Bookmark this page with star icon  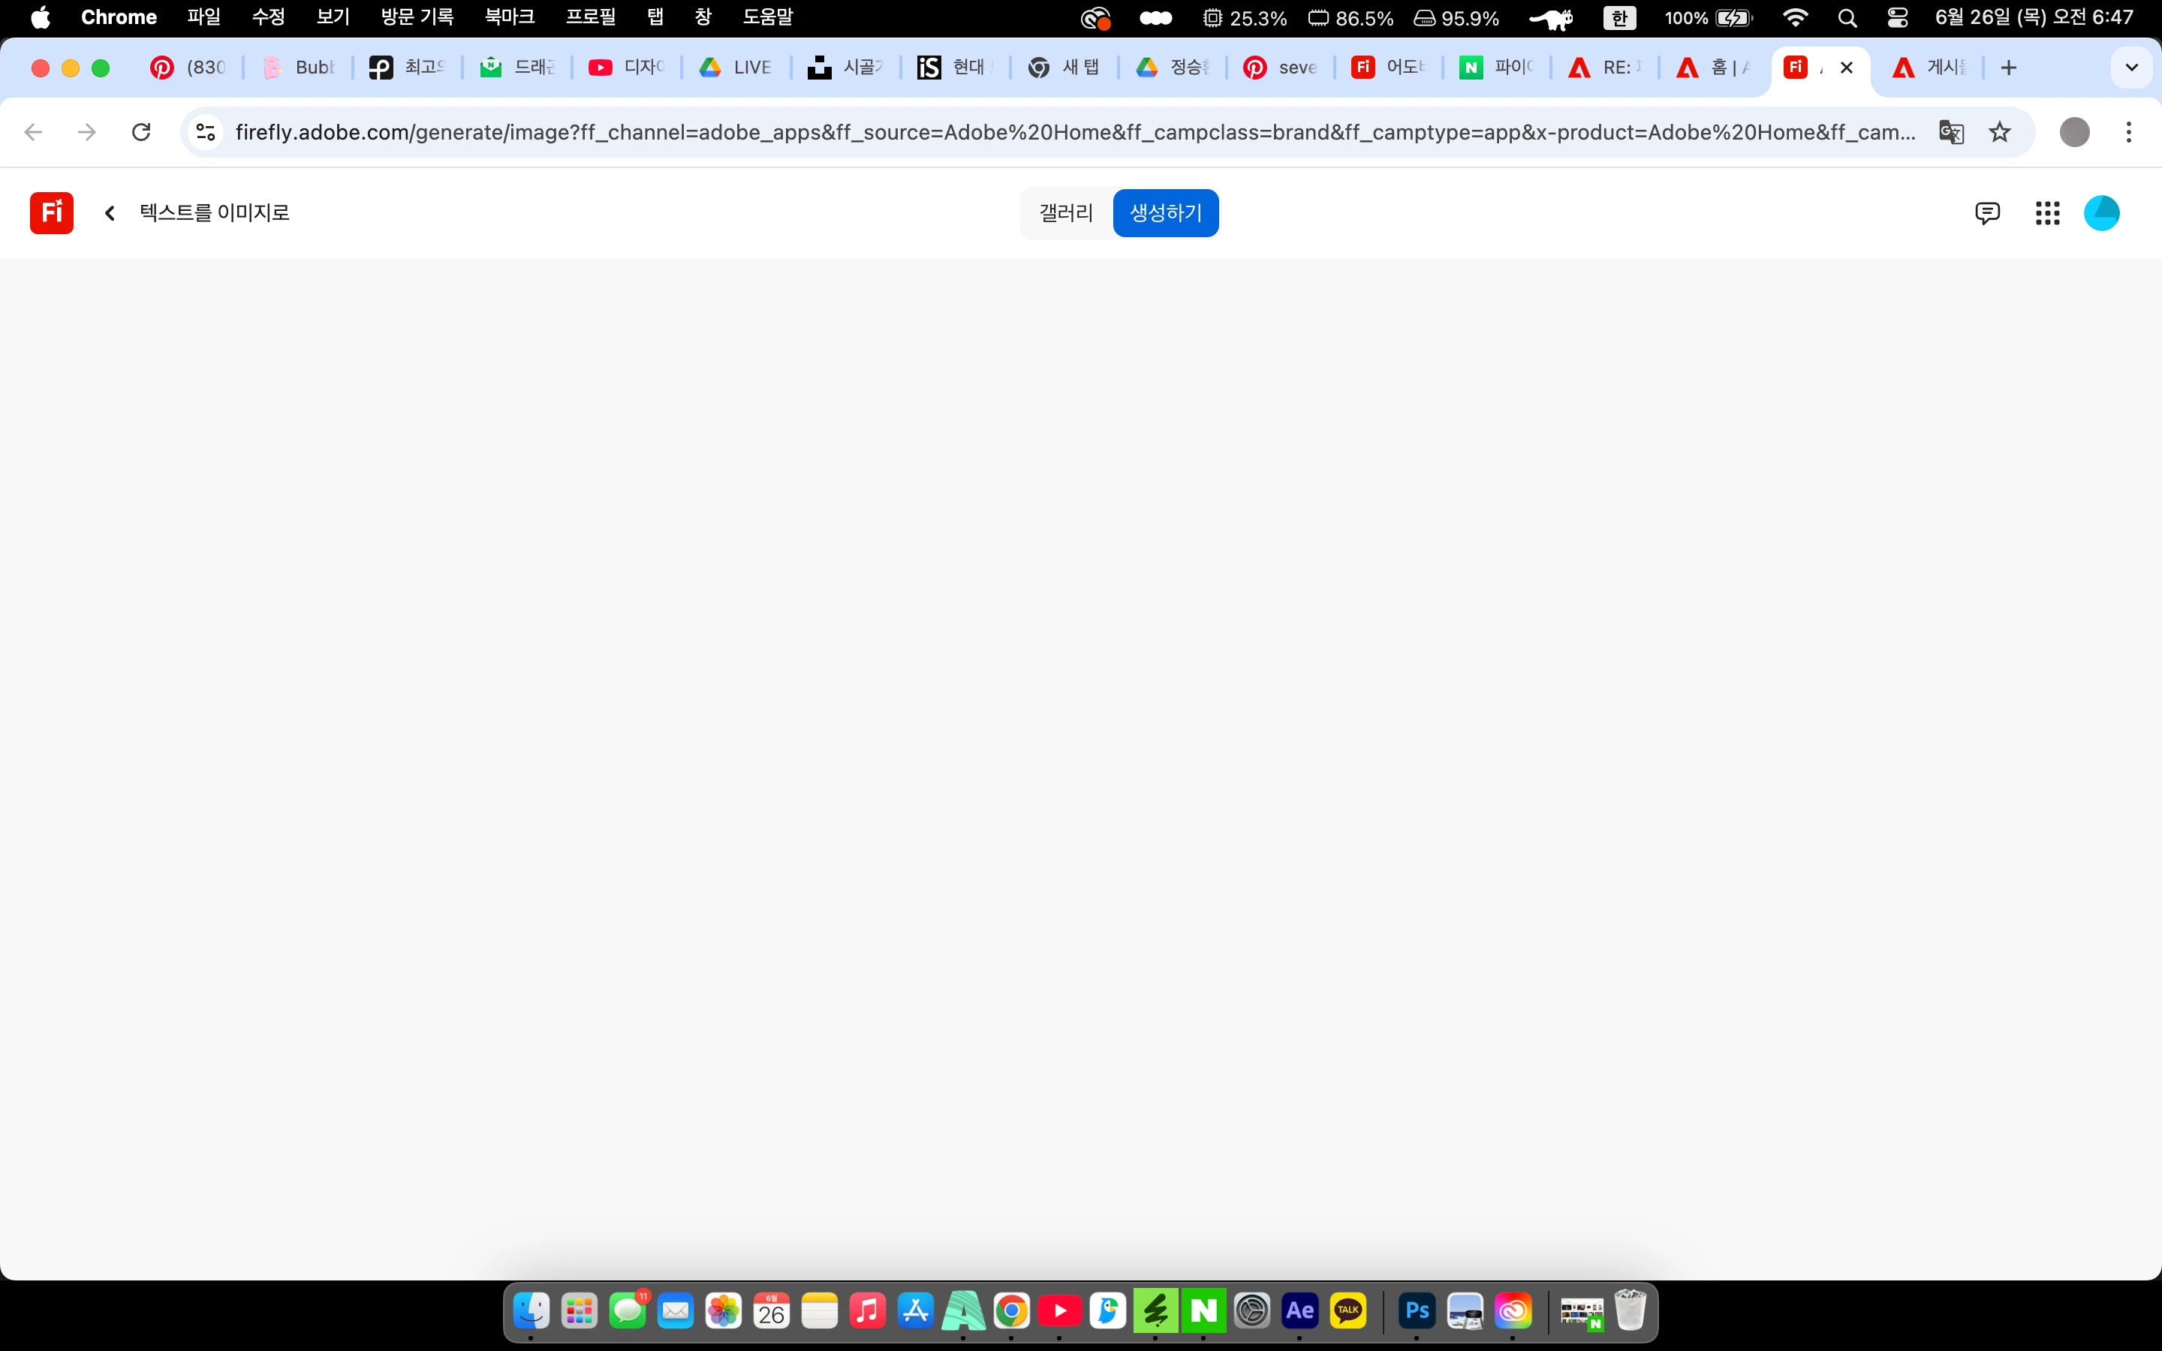(x=1999, y=132)
